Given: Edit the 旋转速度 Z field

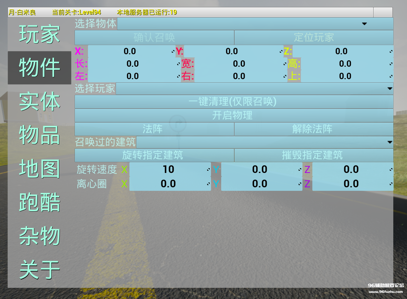Looking at the screenshot, I should pyautogui.click(x=353, y=169).
